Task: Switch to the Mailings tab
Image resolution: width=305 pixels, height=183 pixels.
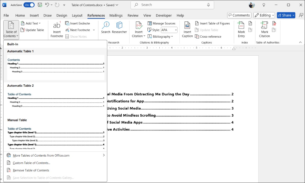Action: coord(116,16)
